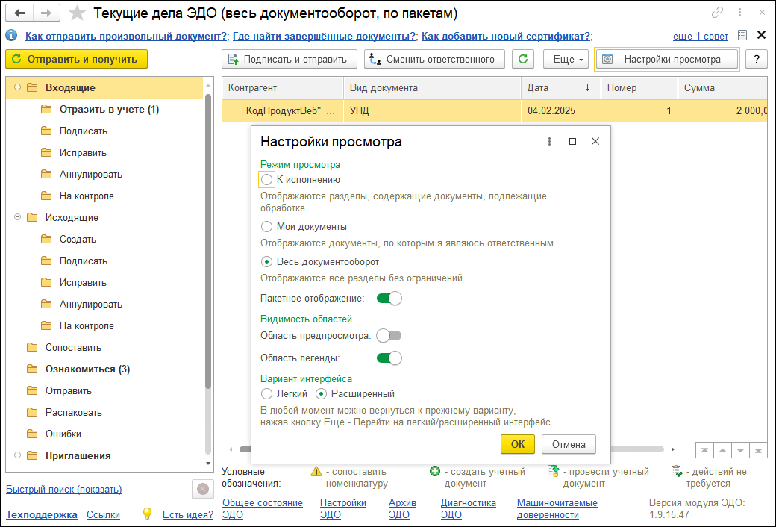Viewport: 776px width, 527px height.
Task: Toggle 'Область предпросмотра' switch on
Action: pos(389,336)
